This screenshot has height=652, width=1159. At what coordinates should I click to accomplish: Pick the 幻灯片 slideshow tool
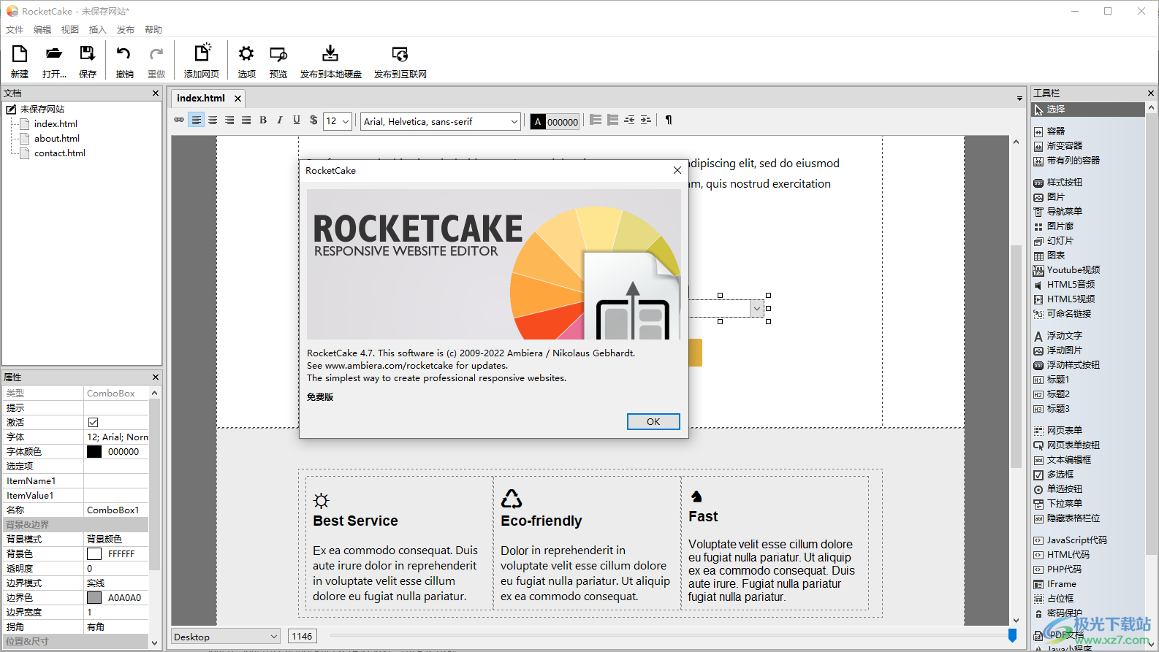click(1053, 241)
